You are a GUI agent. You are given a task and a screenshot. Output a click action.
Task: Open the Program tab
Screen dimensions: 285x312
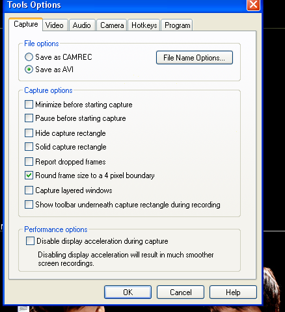coord(177,25)
